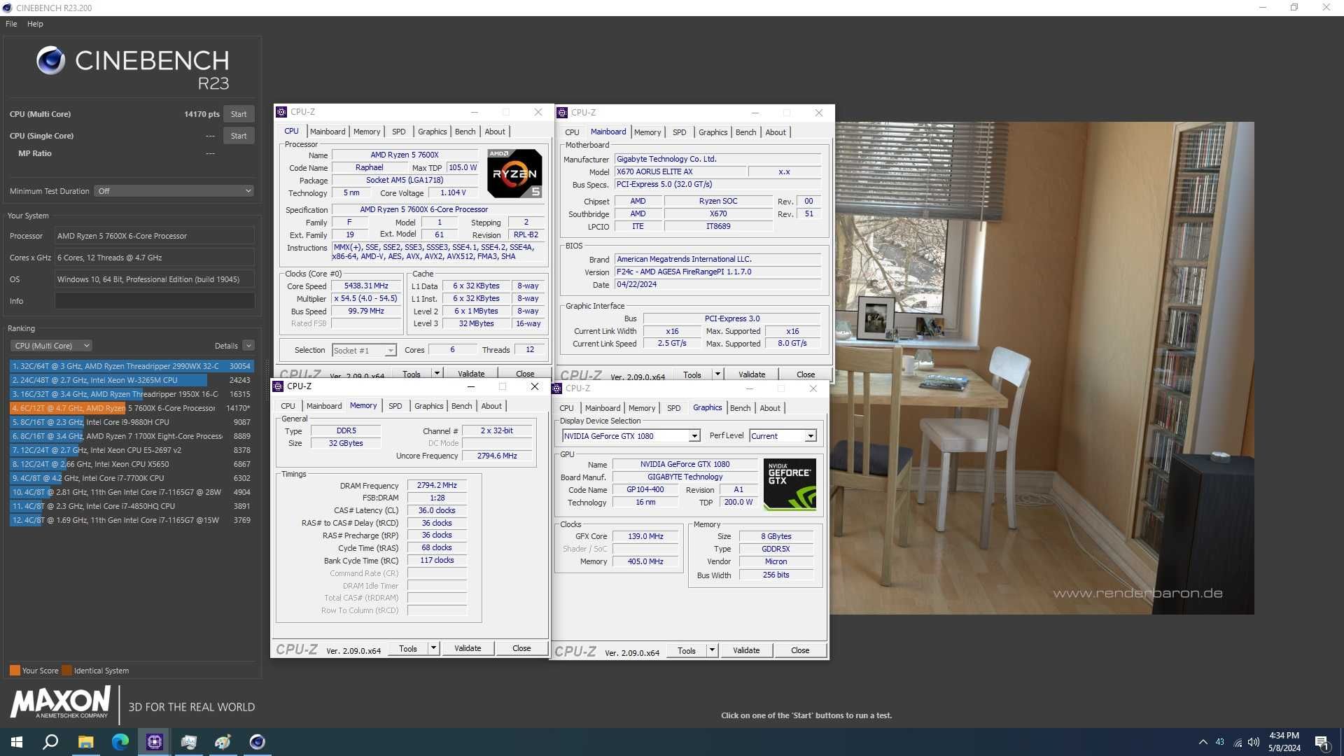Select the SPD tab in CPU-Z memory window
The width and height of the screenshot is (1344, 756).
(394, 405)
